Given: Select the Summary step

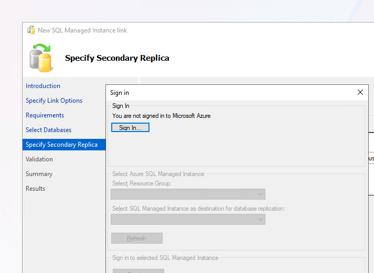Looking at the screenshot, I should point(39,174).
